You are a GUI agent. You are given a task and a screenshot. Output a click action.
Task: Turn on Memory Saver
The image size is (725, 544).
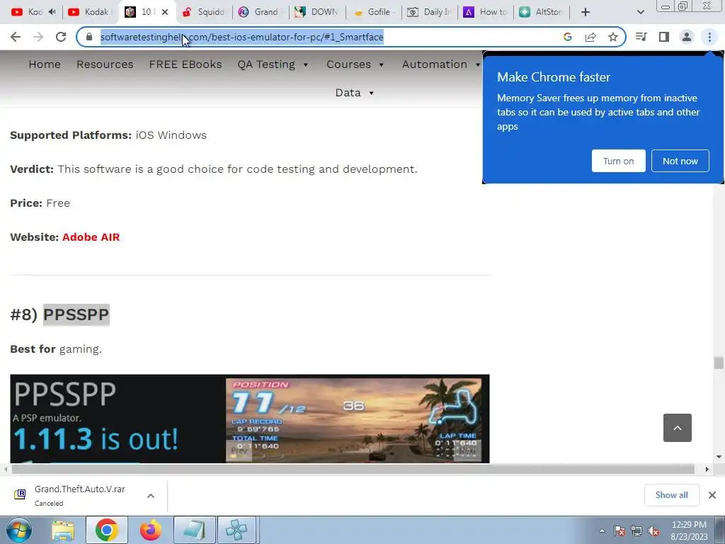coord(618,161)
